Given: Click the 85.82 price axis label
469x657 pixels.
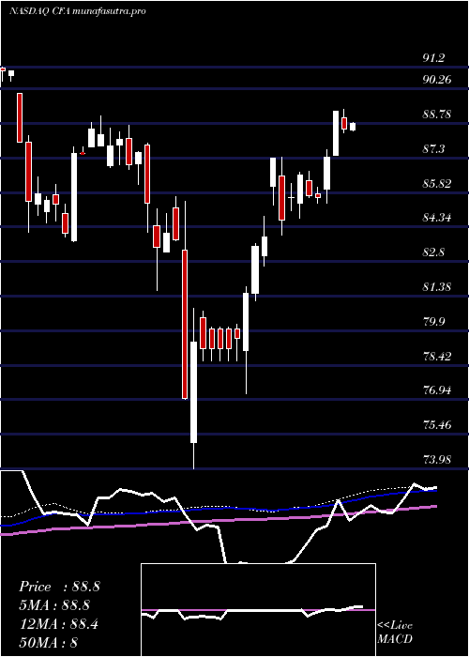Looking at the screenshot, I should click(437, 183).
